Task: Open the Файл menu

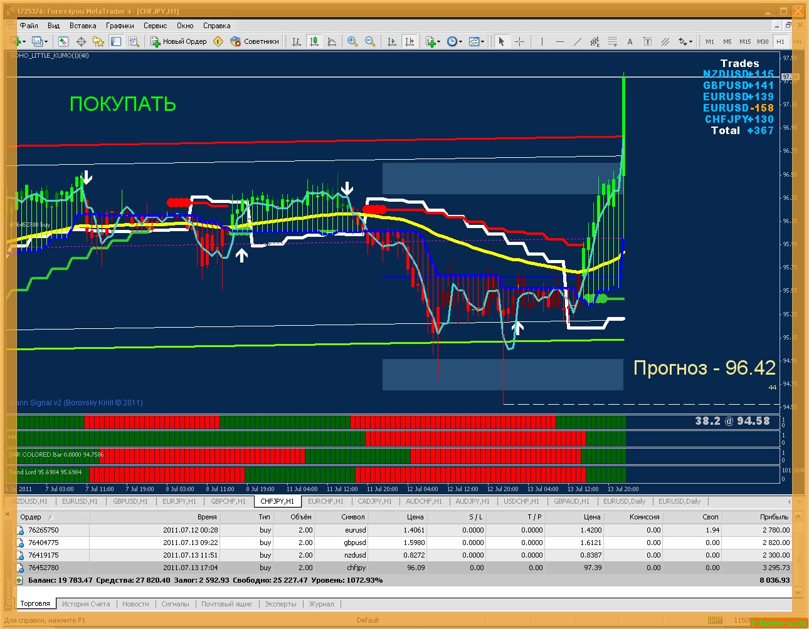Action: click(29, 26)
